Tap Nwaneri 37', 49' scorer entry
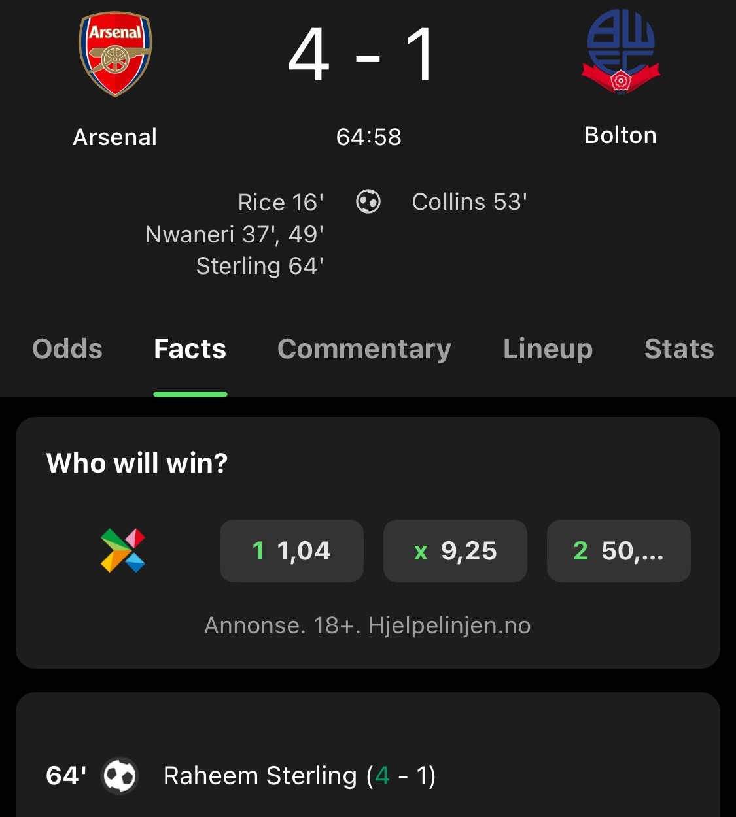Viewport: 736px width, 817px height. pos(234,234)
